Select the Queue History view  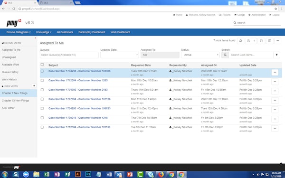[10, 72]
